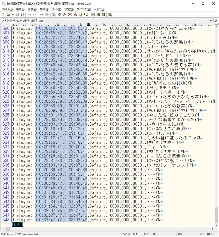Expand the recent files arrow beside Open

click(x=13, y=14)
